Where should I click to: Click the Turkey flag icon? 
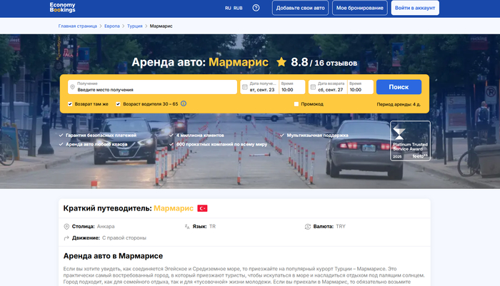[202, 208]
